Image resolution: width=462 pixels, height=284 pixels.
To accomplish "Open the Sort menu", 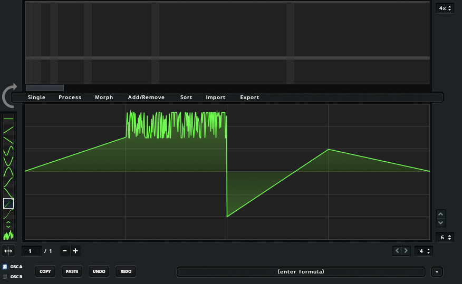I will [186, 97].
